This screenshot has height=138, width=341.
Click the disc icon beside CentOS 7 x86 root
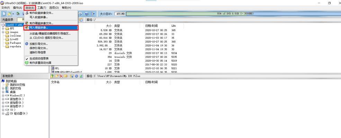3,25
